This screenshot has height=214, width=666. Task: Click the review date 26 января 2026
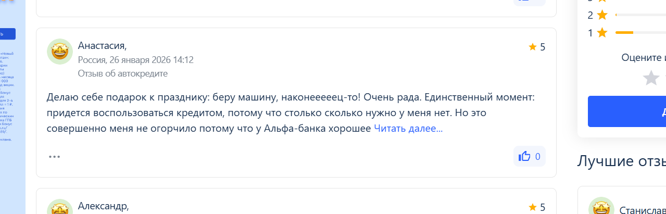click(150, 60)
